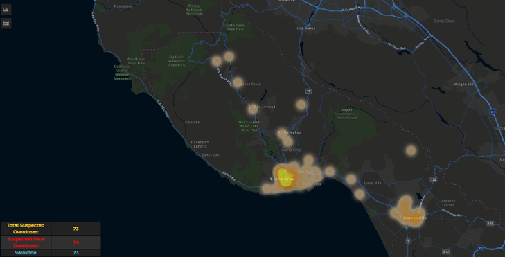Click the Boulder Creek heat spot

point(238,82)
